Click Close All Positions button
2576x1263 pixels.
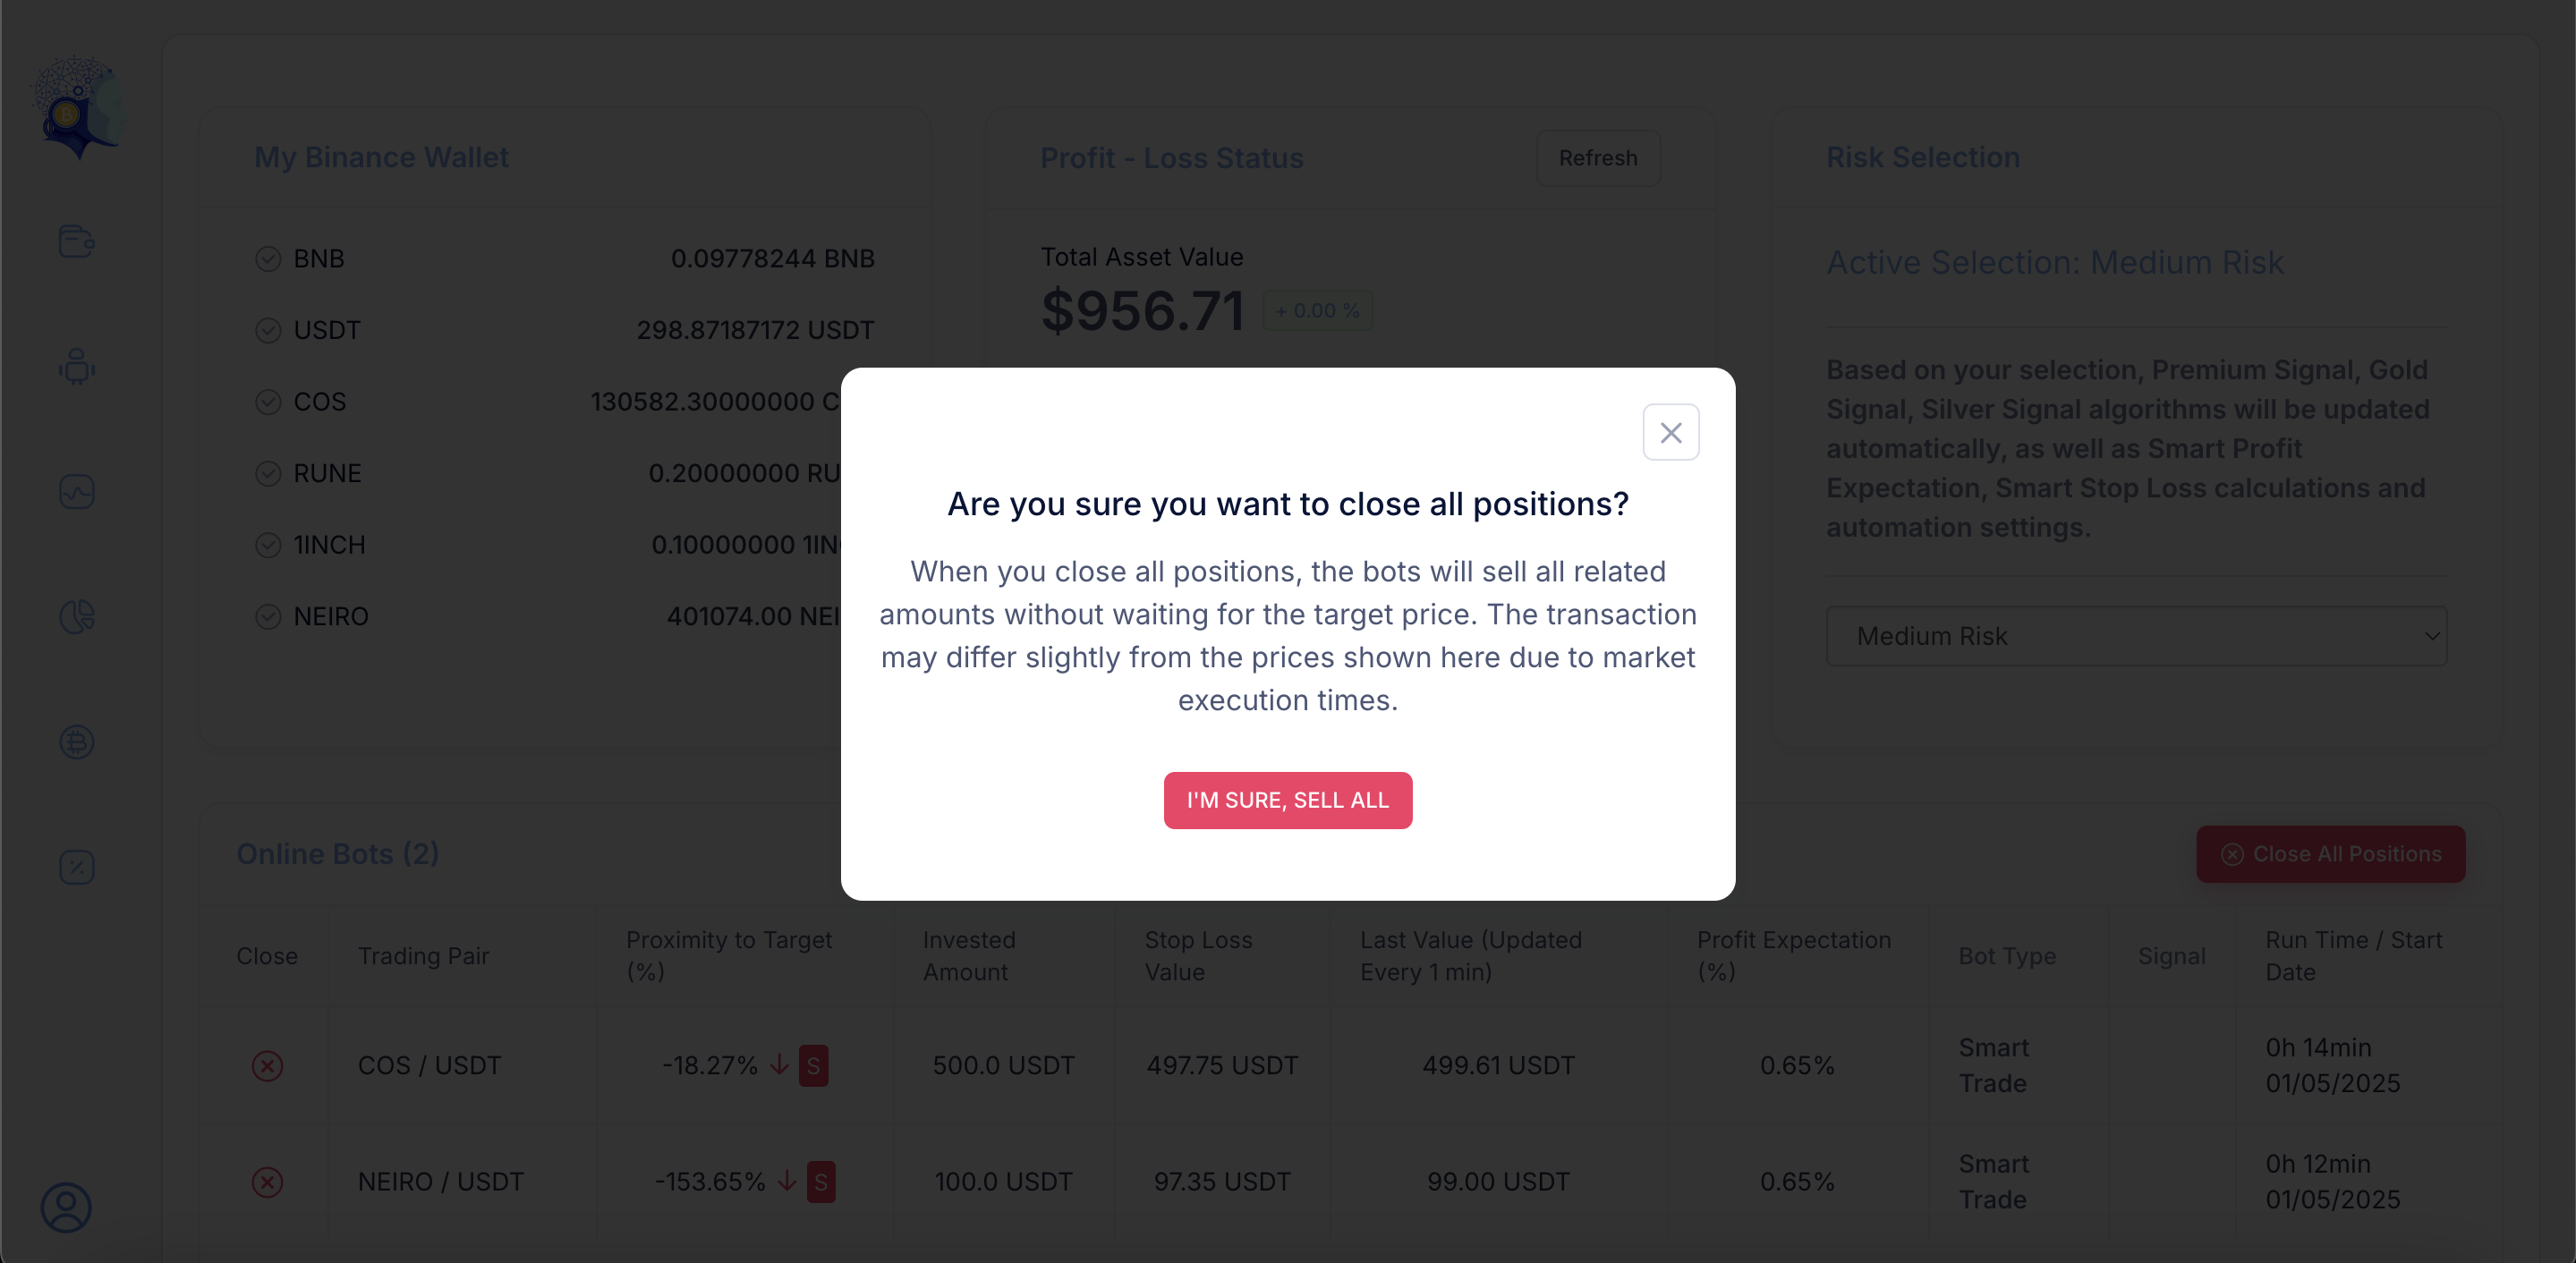(2330, 854)
